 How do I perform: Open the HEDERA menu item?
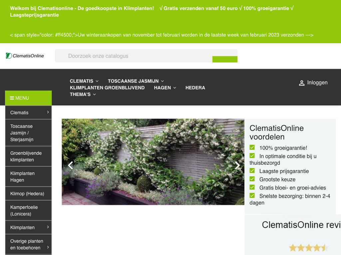coord(195,88)
